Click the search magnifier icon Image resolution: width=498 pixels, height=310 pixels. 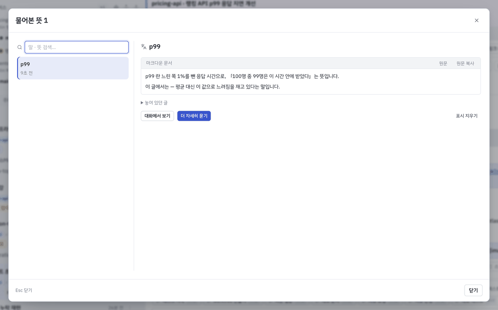pos(20,47)
